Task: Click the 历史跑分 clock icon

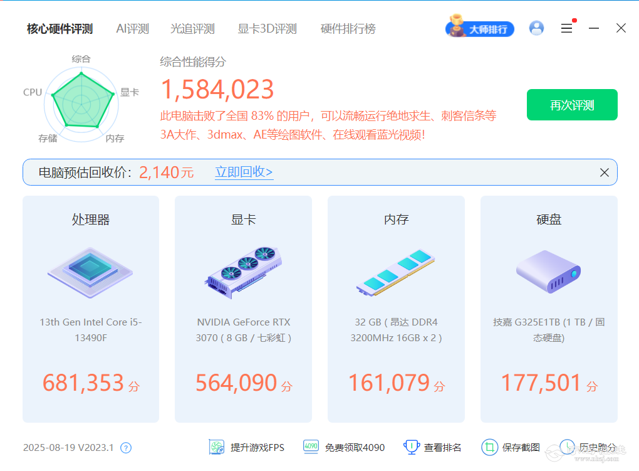Action: tap(568, 447)
